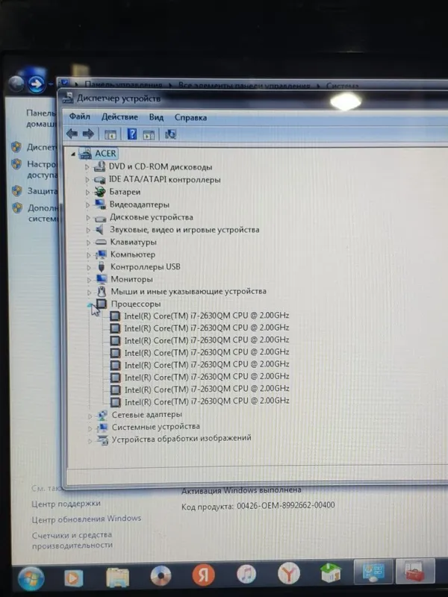Click the sound speaker category icon
This screenshot has width=448, height=597.
point(100,230)
